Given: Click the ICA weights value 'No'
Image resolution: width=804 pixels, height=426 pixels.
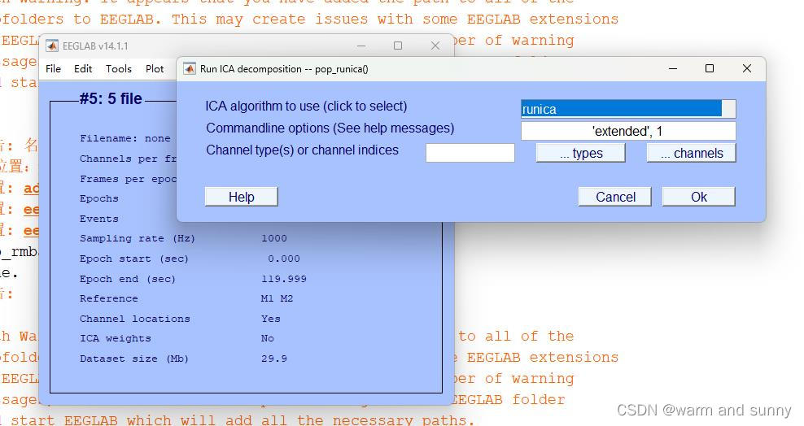Looking at the screenshot, I should (267, 338).
